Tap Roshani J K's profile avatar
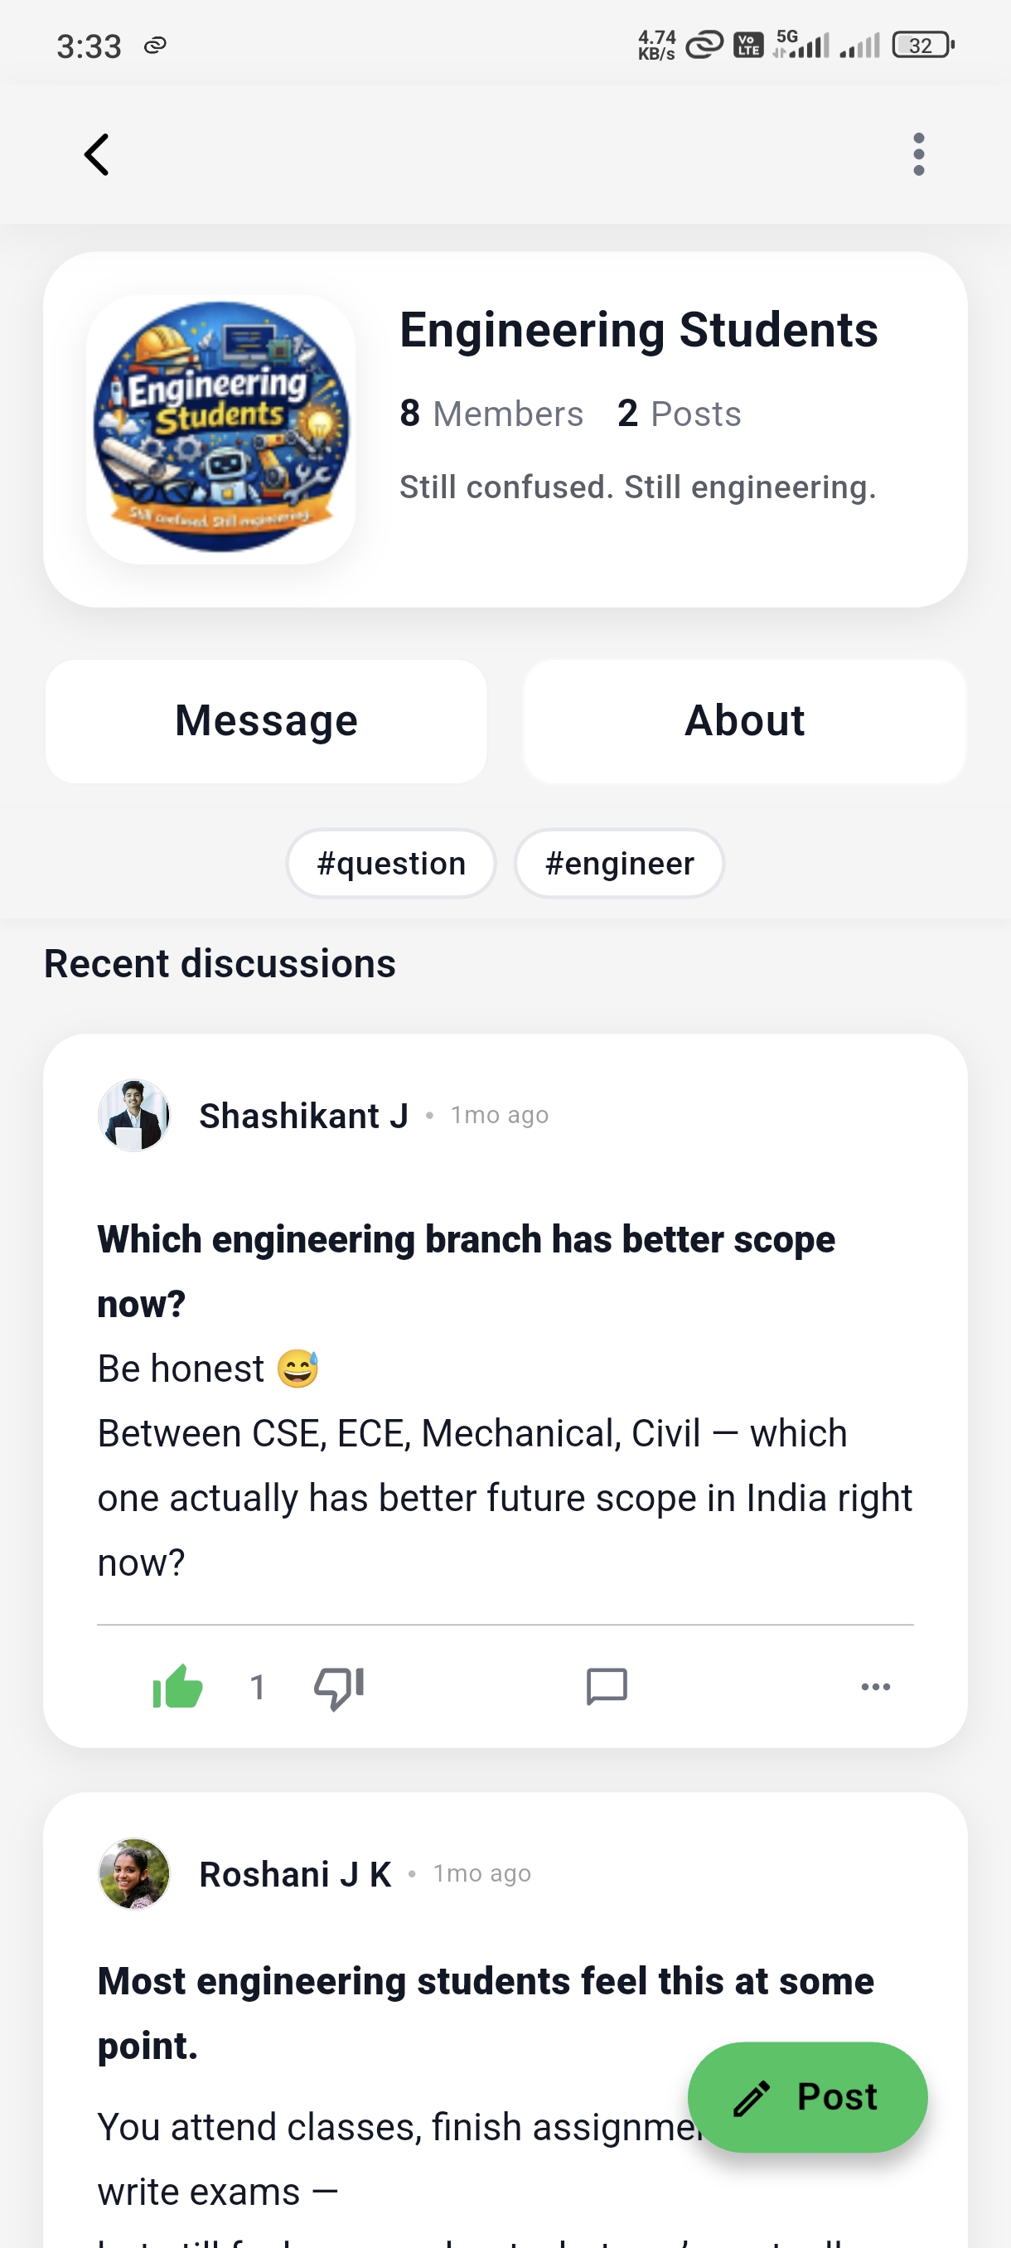 click(x=133, y=1873)
